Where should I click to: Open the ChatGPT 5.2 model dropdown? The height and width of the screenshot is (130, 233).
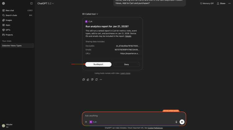click(x=45, y=3)
